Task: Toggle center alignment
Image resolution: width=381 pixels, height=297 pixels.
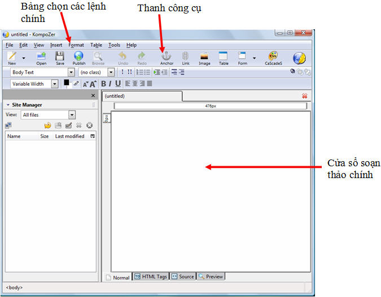Action: click(x=135, y=83)
